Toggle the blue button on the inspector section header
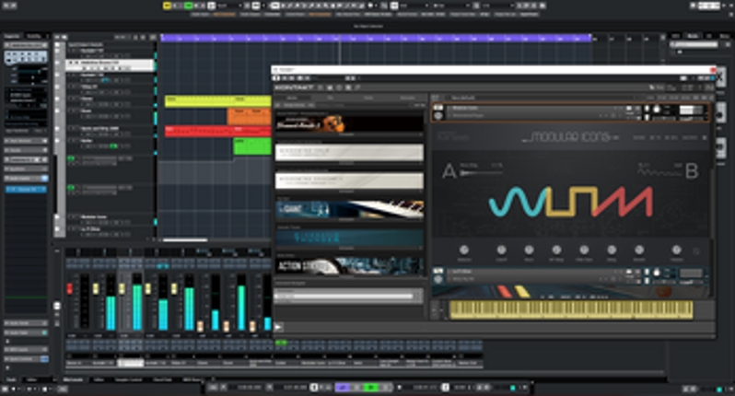The image size is (735, 396). (x=44, y=178)
